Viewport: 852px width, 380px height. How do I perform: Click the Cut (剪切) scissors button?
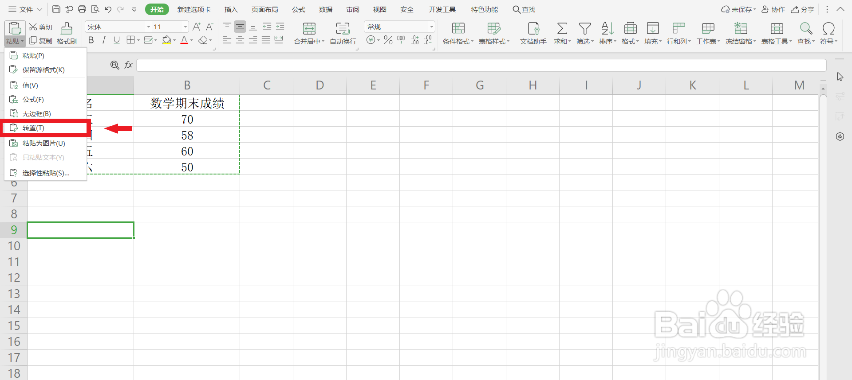pyautogui.click(x=41, y=27)
